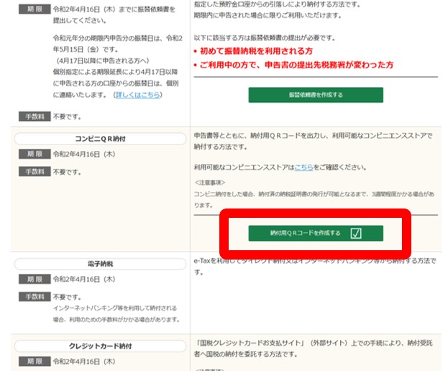This screenshot has width=448, height=371.
Task: Click red text about 提出先税務署が変わった方
Action: (x=296, y=65)
